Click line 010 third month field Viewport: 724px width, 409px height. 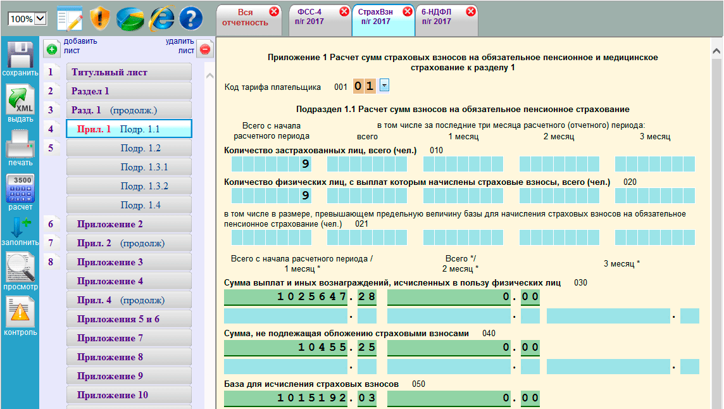coord(655,164)
